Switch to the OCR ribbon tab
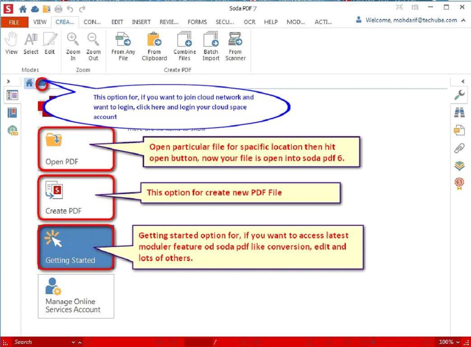The image size is (471, 347). point(249,22)
